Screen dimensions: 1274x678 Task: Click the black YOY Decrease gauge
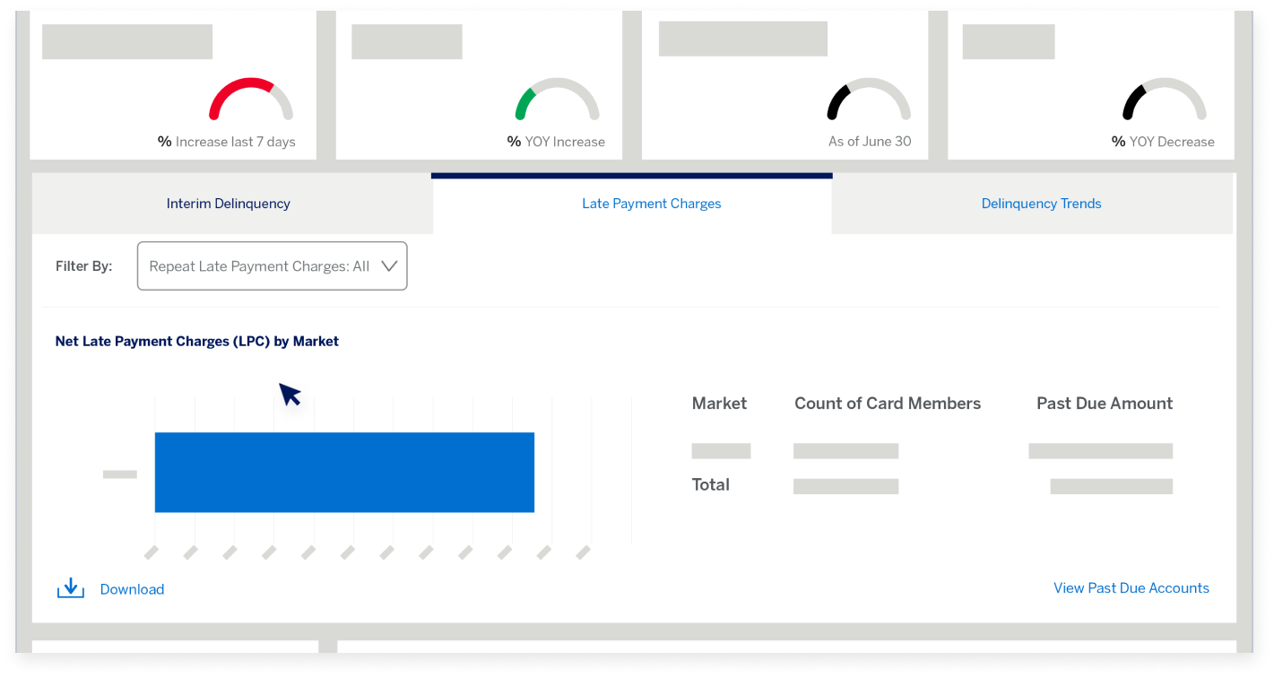[x=1164, y=97]
